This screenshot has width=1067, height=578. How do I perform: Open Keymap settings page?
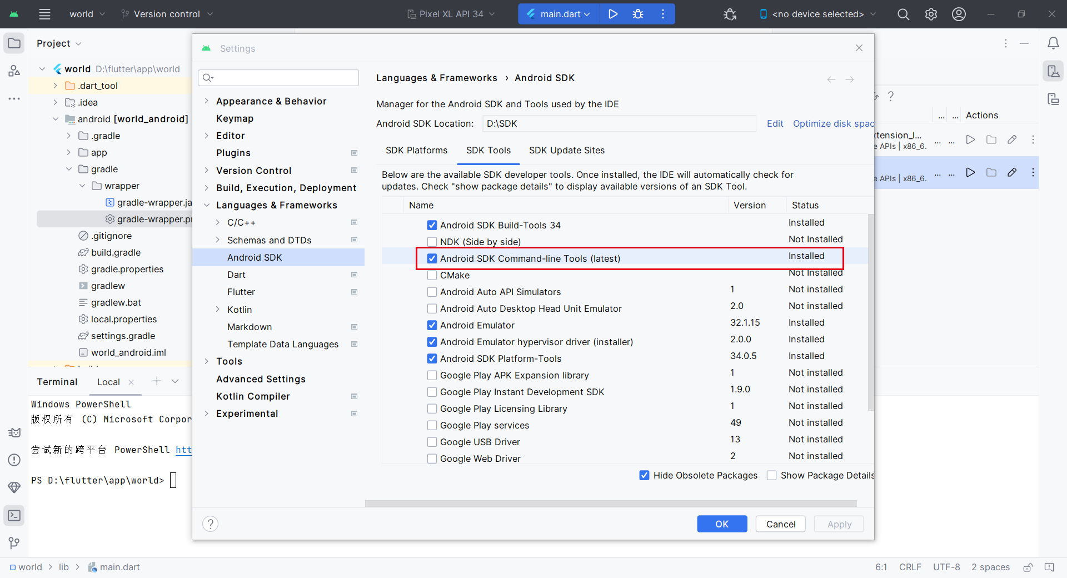pos(235,118)
